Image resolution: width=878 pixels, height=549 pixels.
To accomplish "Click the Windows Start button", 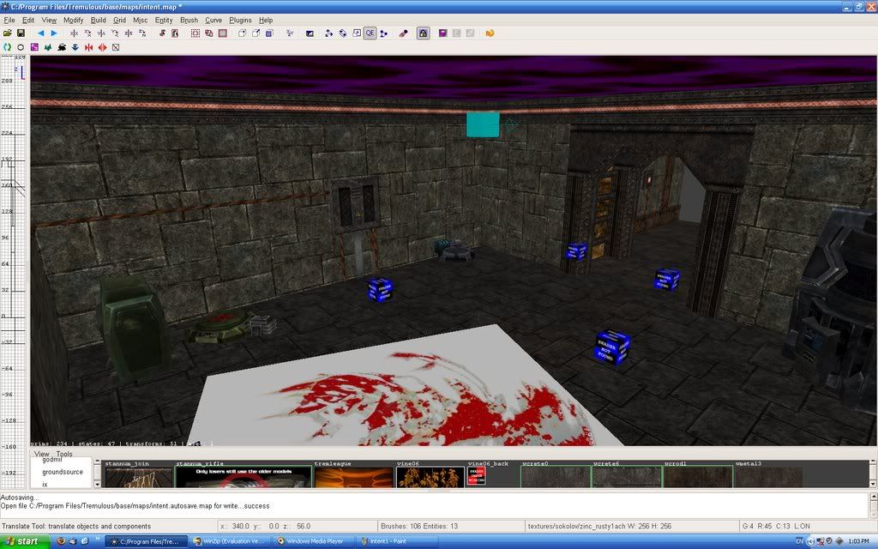I will click(26, 541).
